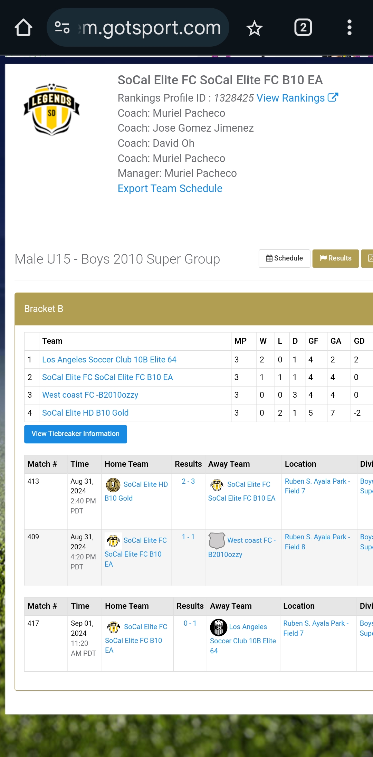The image size is (373, 757).
Task: Open View Rankings external link
Action: click(x=297, y=98)
